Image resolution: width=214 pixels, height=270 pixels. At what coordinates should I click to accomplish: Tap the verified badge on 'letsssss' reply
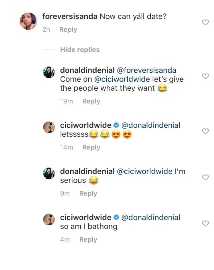(x=116, y=125)
